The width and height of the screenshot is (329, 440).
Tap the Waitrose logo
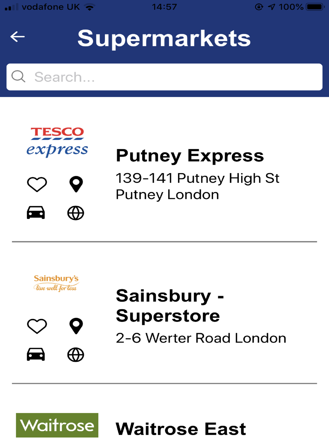click(57, 425)
